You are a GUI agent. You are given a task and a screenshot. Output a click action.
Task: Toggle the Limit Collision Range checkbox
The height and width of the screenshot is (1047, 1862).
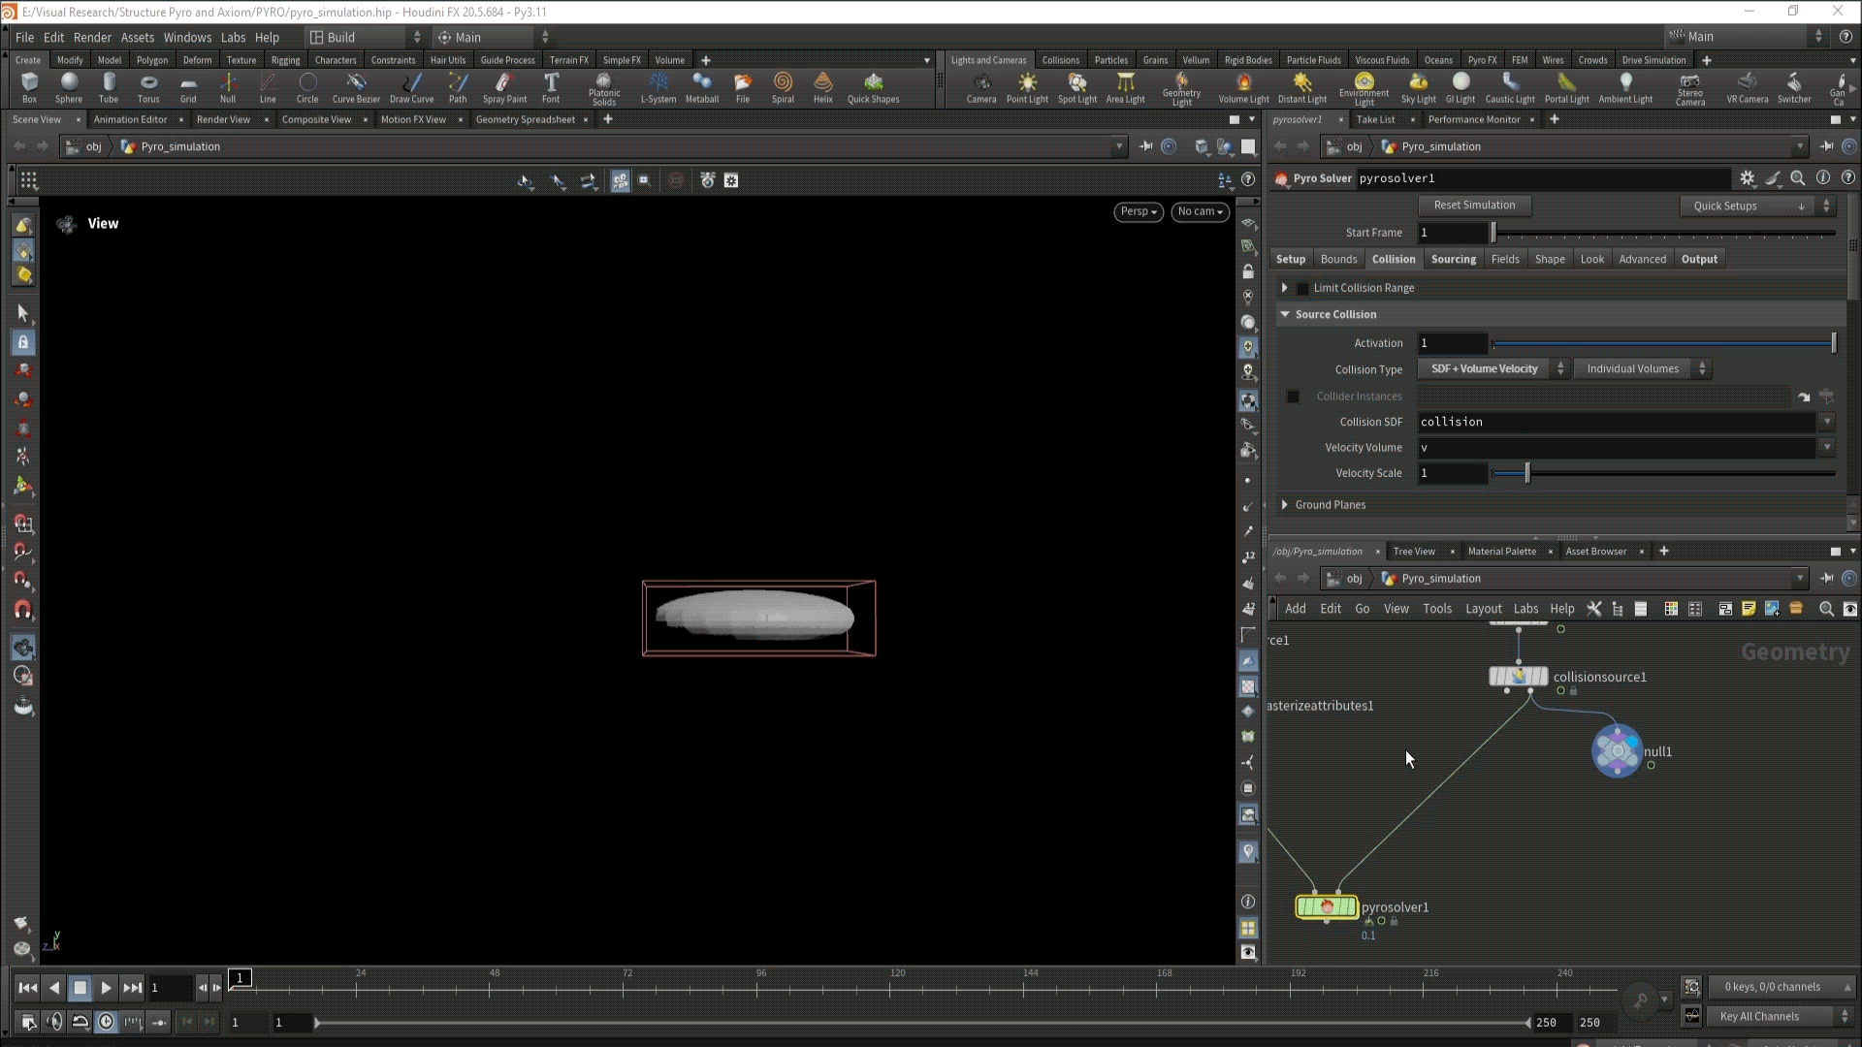point(1302,289)
